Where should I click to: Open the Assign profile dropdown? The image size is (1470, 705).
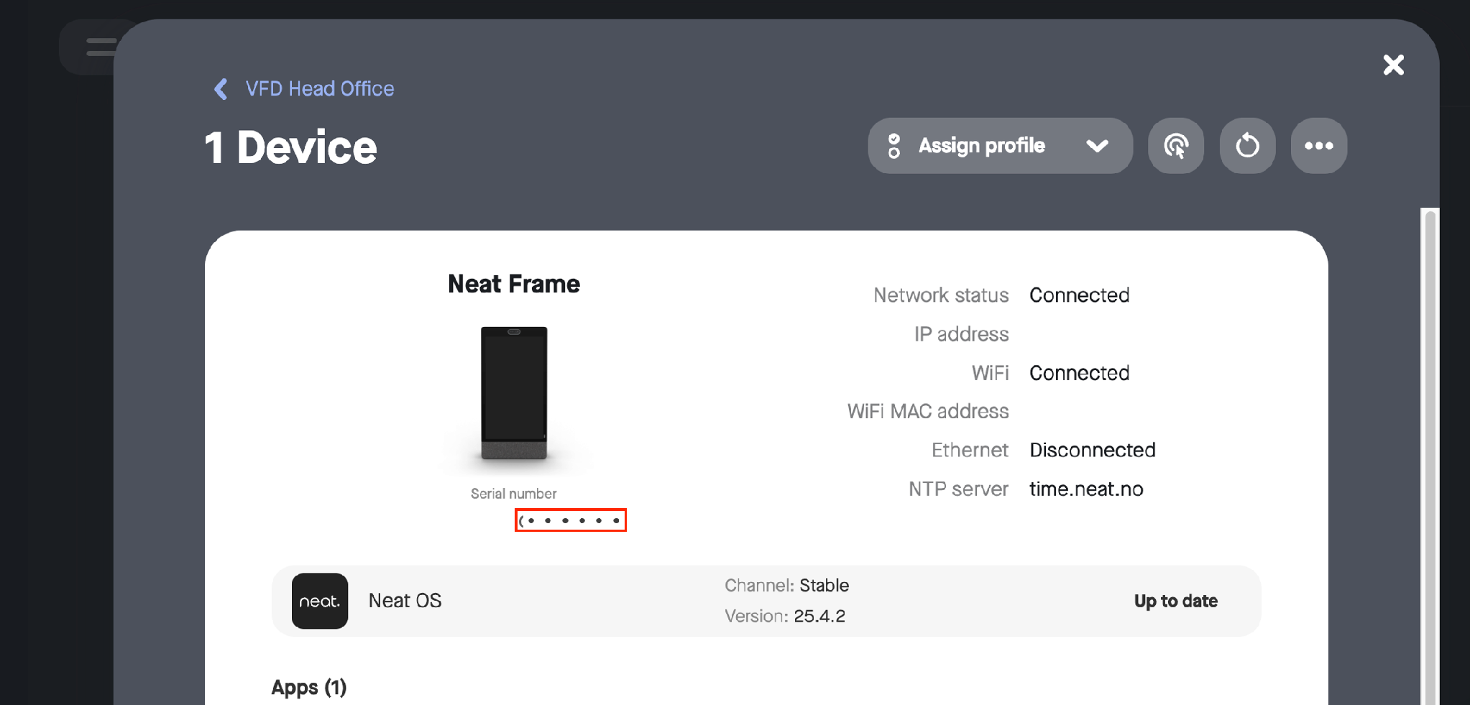(x=1000, y=146)
